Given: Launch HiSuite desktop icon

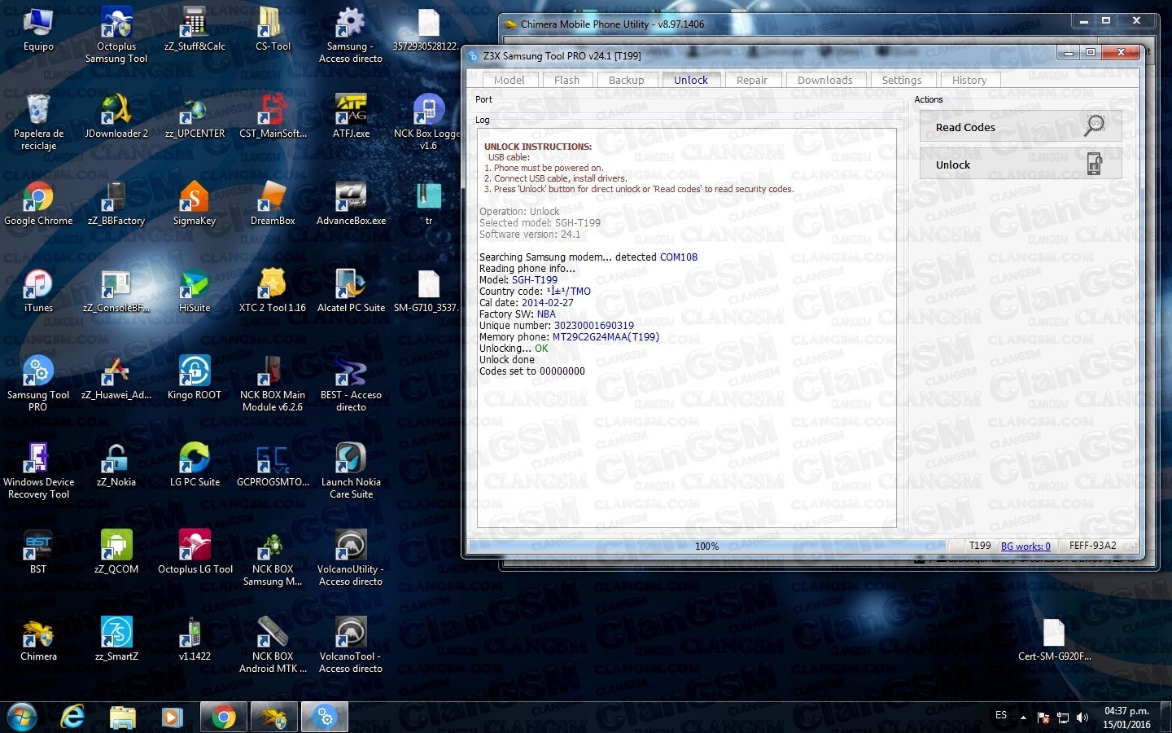Looking at the screenshot, I should click(195, 291).
